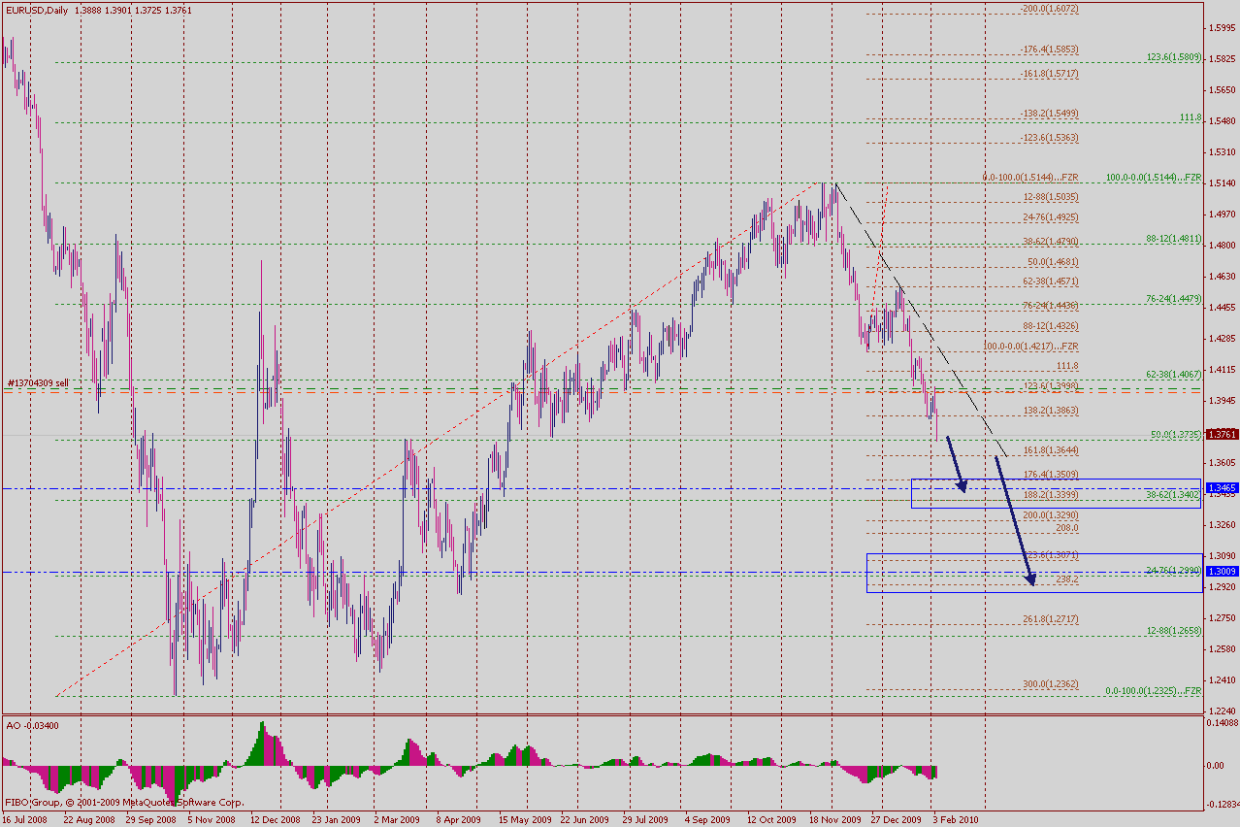Viewport: 1240px width, 827px height.
Task: Select the brown 0.0-100.0(1.5144)...FZR label
Action: pyautogui.click(x=1030, y=178)
